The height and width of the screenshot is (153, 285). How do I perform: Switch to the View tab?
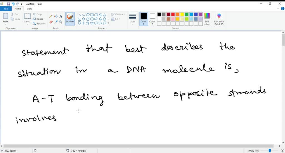(x=30, y=9)
